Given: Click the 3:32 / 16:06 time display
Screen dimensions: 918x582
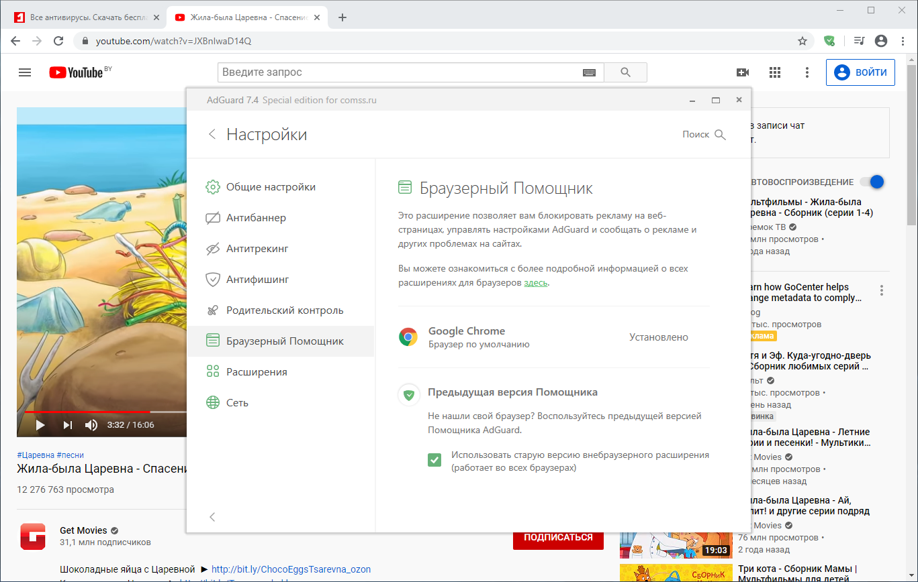Looking at the screenshot, I should [130, 424].
